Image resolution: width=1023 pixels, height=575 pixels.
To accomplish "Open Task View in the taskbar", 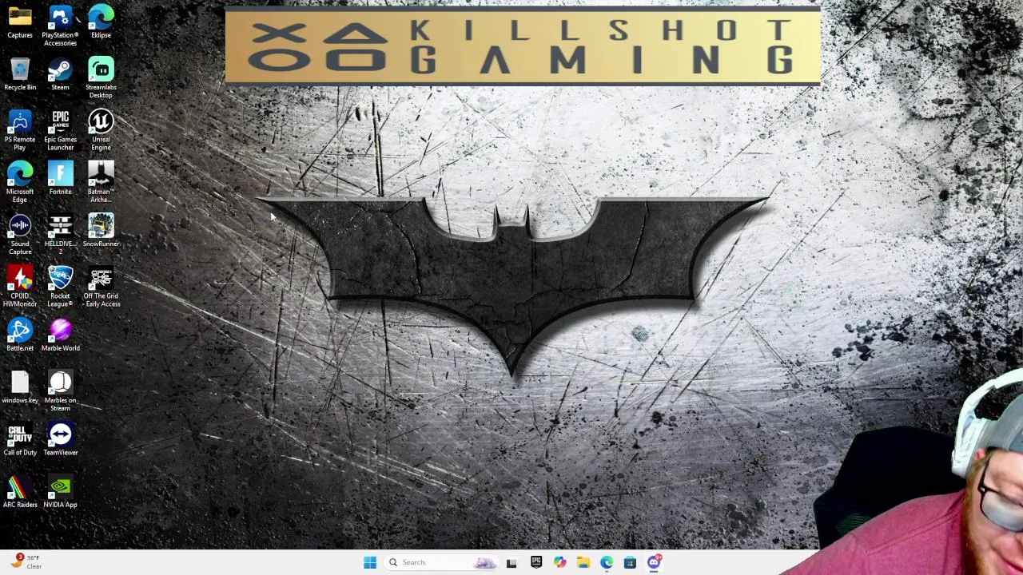I will [x=511, y=562].
